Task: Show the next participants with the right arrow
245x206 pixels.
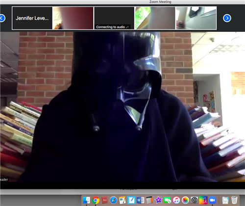Action: tap(227, 18)
